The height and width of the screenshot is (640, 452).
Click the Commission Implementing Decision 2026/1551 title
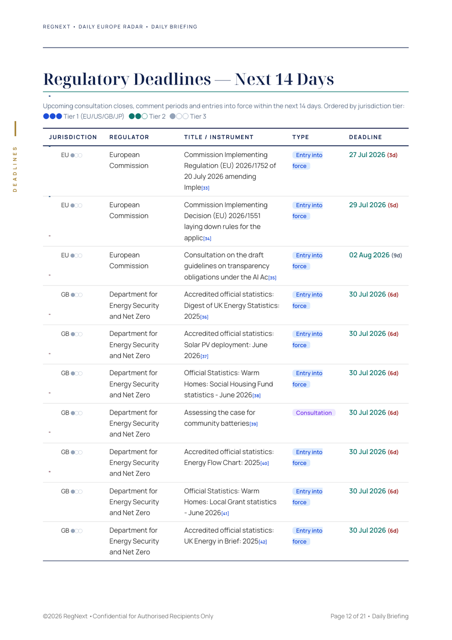click(226, 222)
